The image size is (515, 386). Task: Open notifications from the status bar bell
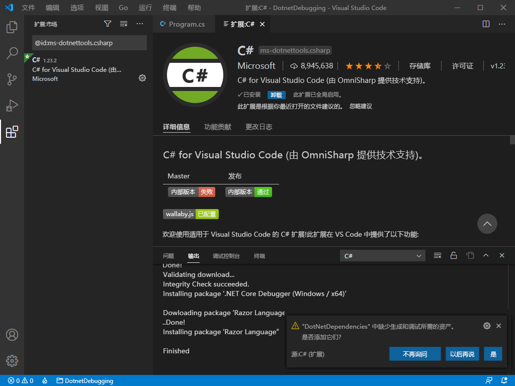(504, 380)
